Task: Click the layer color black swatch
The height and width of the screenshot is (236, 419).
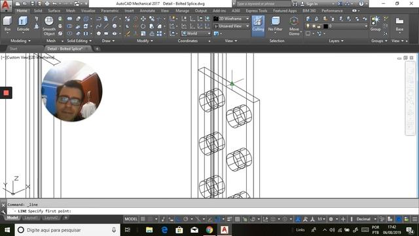Action: click(x=325, y=26)
